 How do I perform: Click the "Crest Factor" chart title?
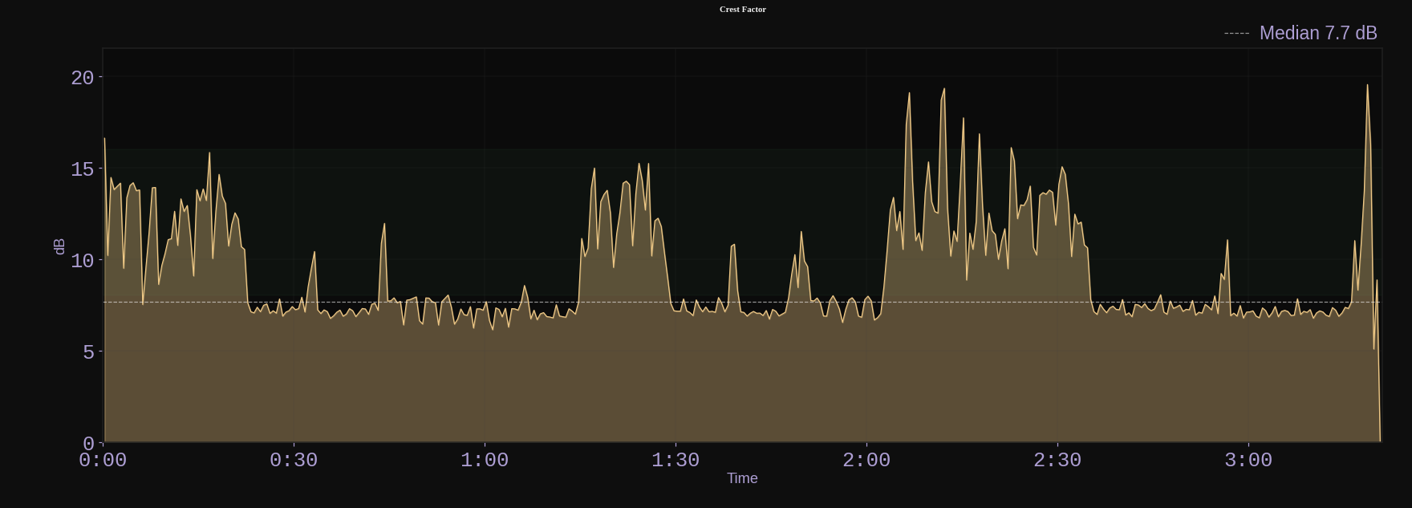pyautogui.click(x=743, y=9)
